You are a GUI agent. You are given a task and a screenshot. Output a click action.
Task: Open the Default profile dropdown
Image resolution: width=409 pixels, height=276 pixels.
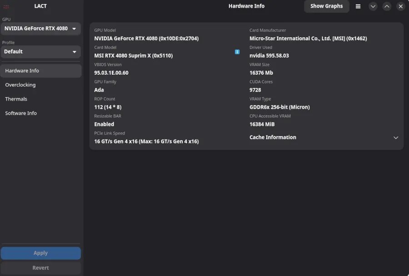[x=41, y=51]
